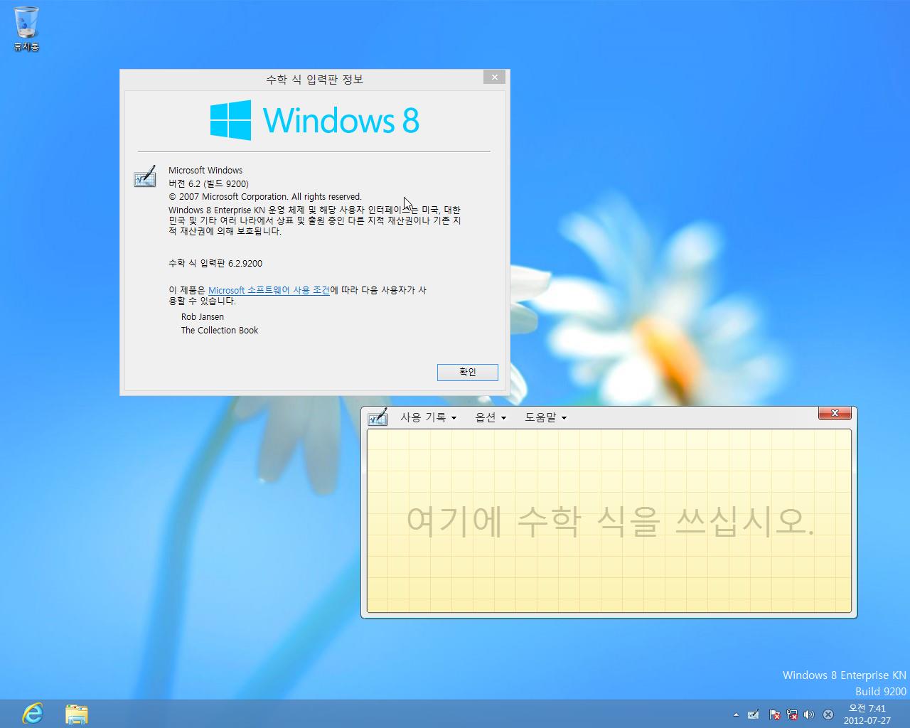Click the Math Input Panel icon in system tray
The width and height of the screenshot is (910, 728).
[754, 714]
